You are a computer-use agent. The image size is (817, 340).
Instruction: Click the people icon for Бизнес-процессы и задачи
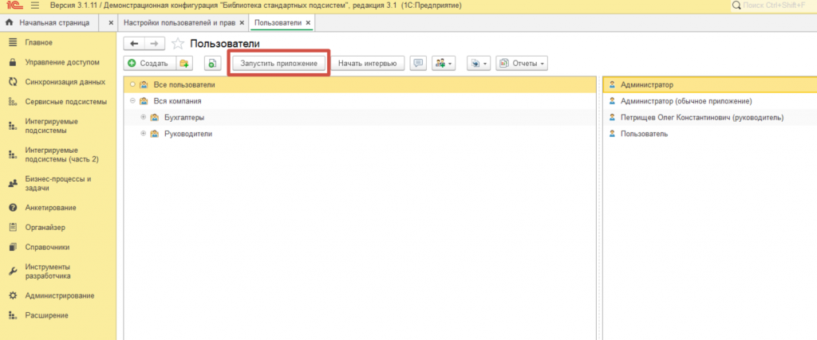click(14, 183)
